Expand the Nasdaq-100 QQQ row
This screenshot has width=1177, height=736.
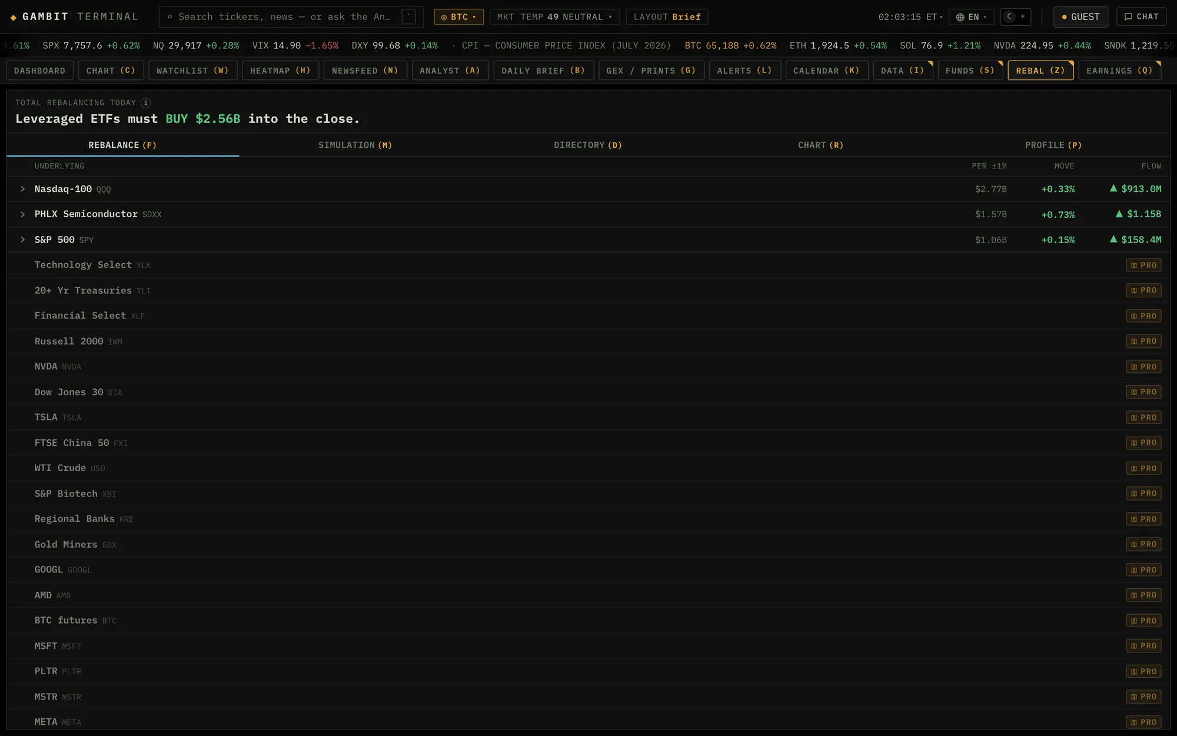pos(22,189)
